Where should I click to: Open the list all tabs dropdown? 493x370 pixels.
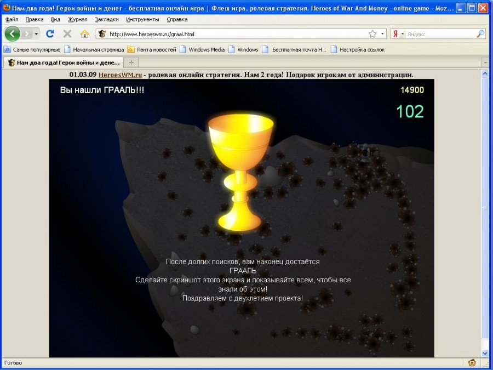485,63
